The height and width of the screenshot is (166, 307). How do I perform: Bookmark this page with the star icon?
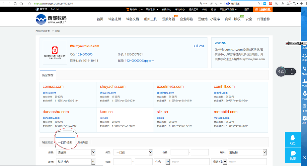click(30, 4)
